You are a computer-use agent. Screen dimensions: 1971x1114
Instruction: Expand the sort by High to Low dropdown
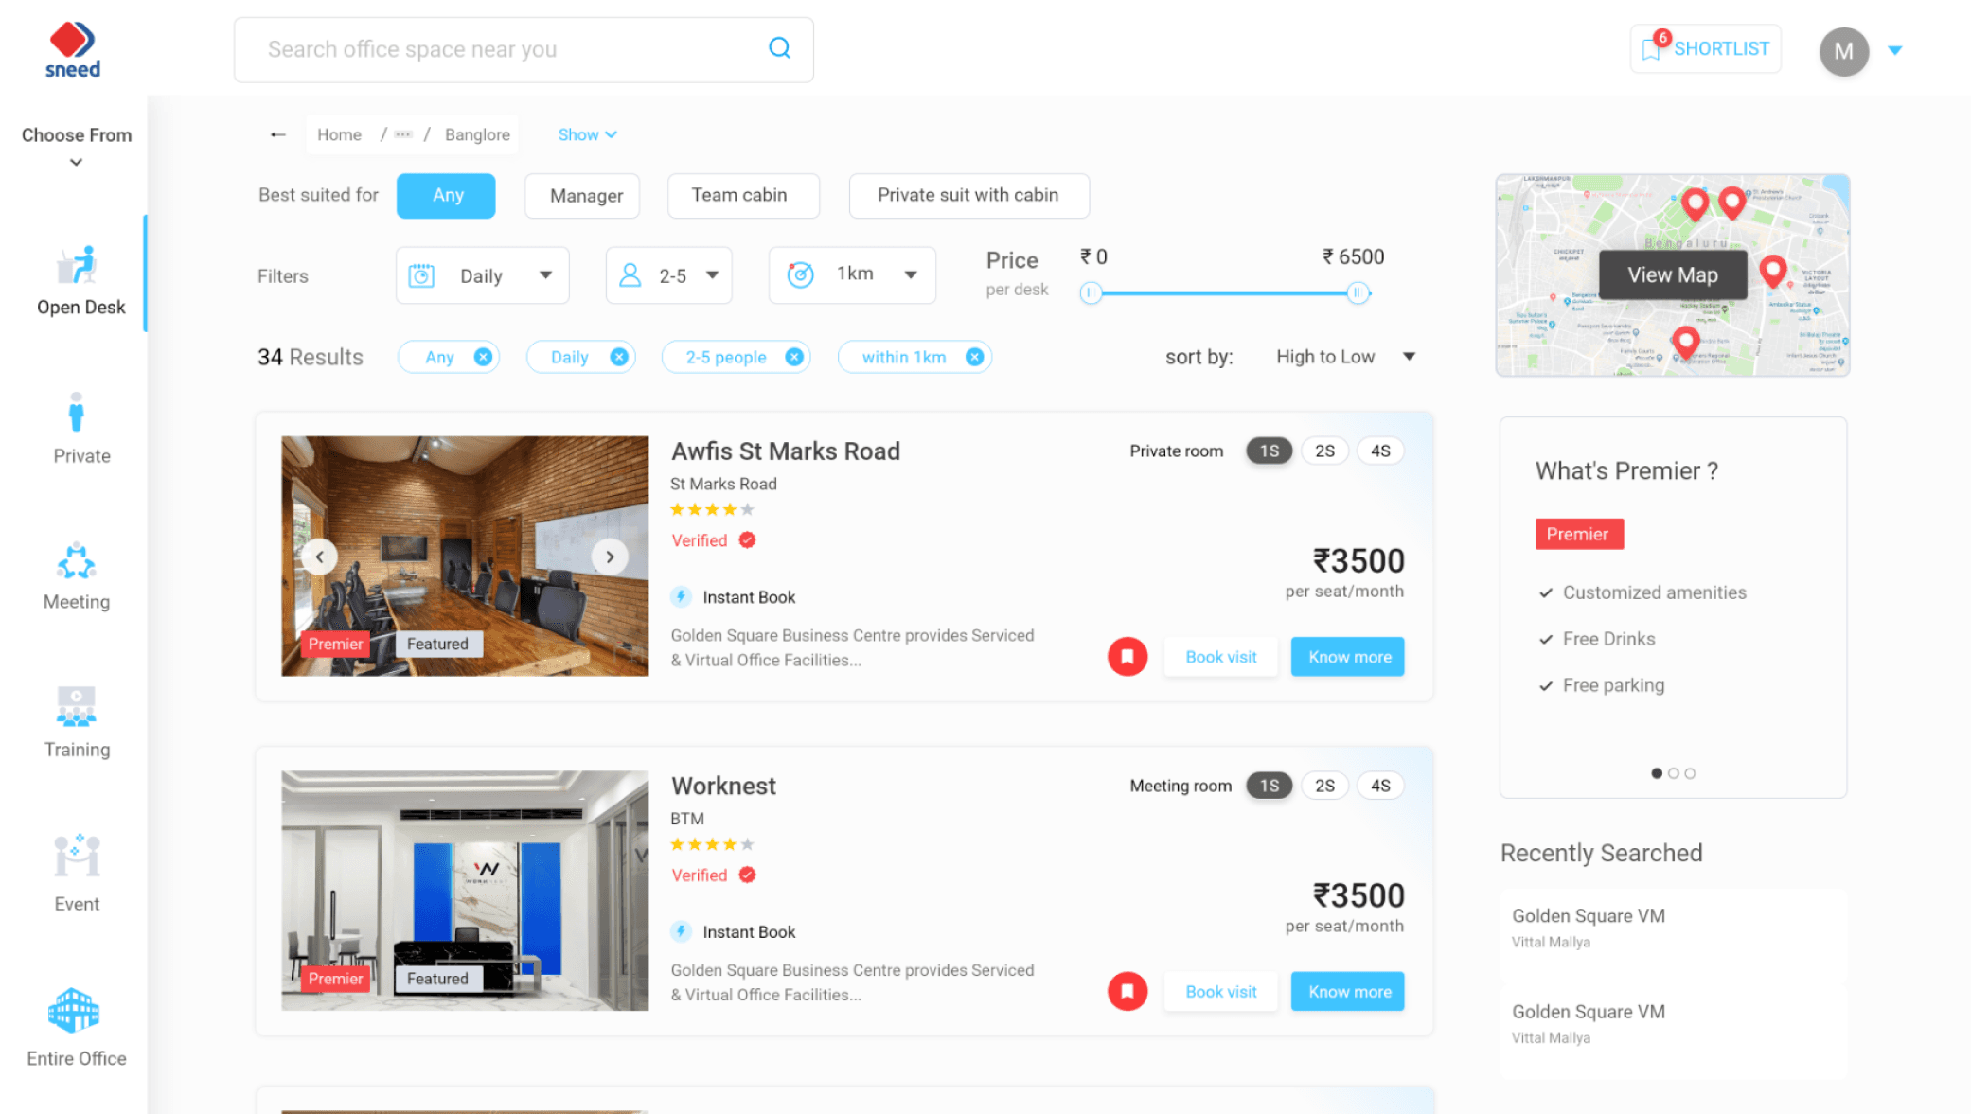1344,357
